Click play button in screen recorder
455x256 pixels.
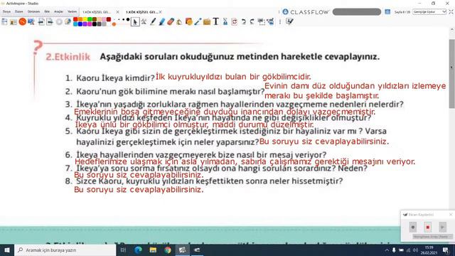pyautogui.click(x=442, y=227)
